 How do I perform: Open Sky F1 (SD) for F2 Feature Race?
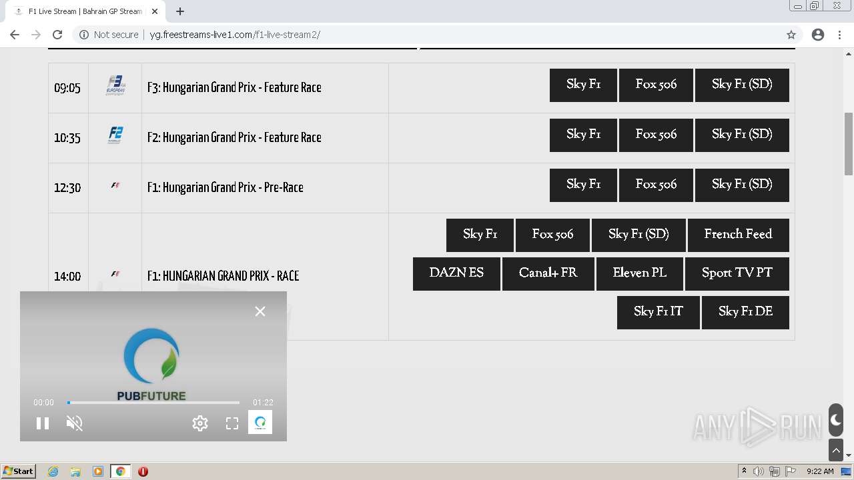pyautogui.click(x=742, y=135)
